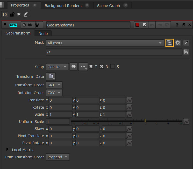This screenshot has height=169, width=193.
Task: Enable the S snap checkbox
Action: 113,67
